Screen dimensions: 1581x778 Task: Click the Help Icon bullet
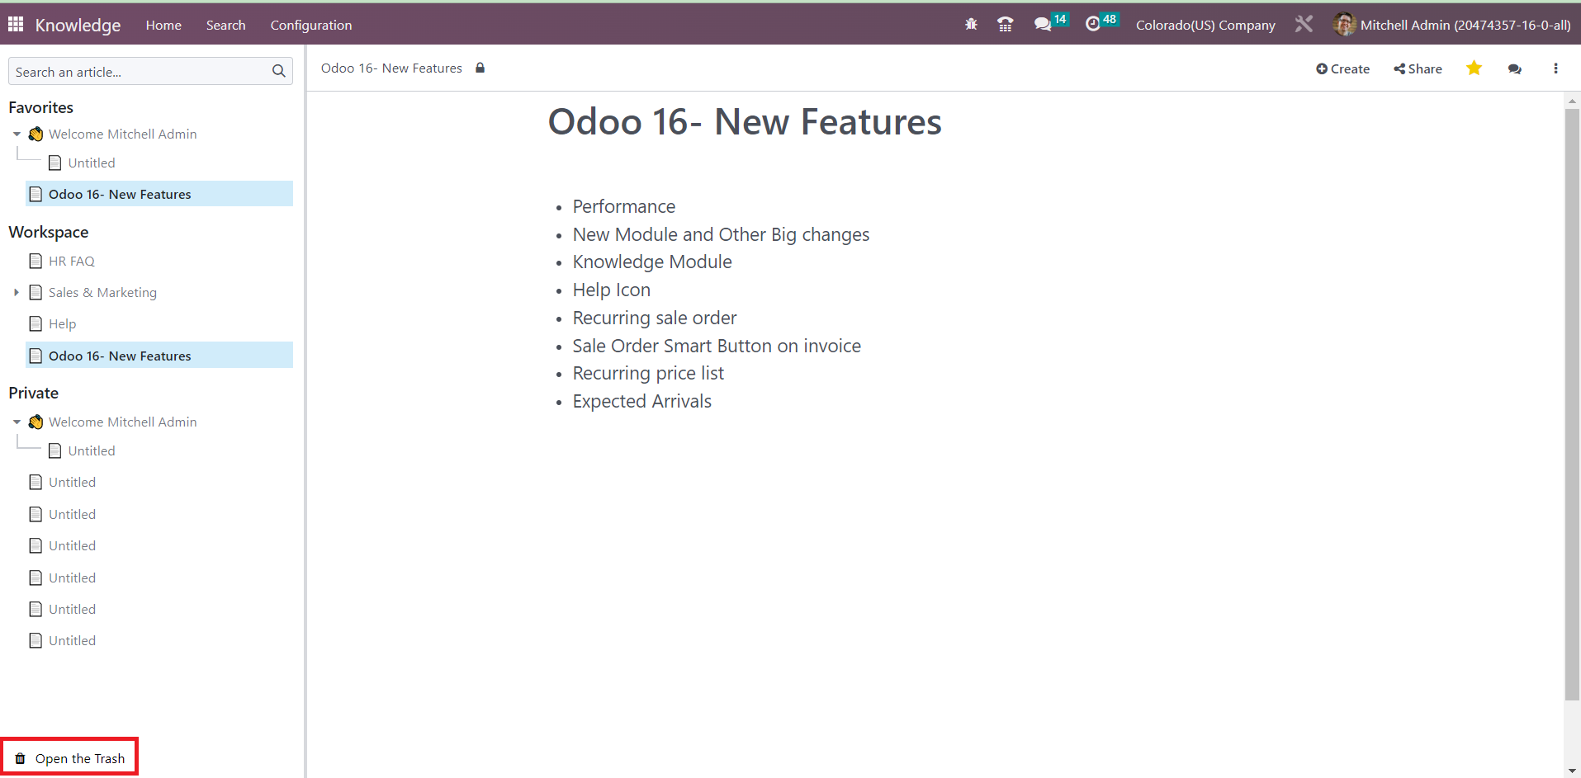point(612,290)
